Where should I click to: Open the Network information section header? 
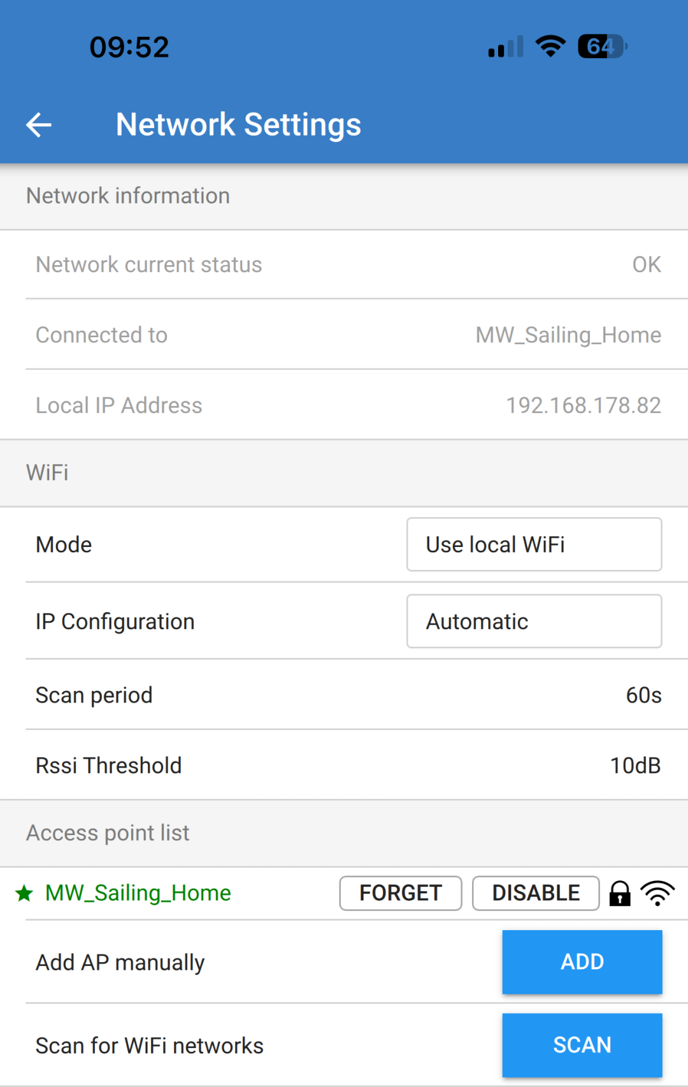click(127, 196)
